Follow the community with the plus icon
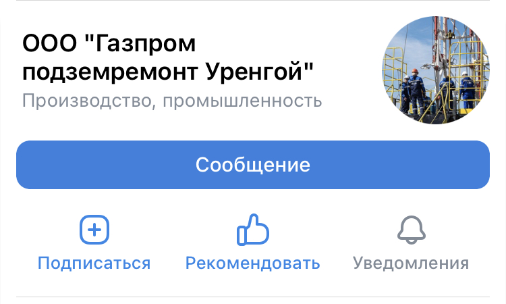The width and height of the screenshot is (506, 304). [94, 230]
